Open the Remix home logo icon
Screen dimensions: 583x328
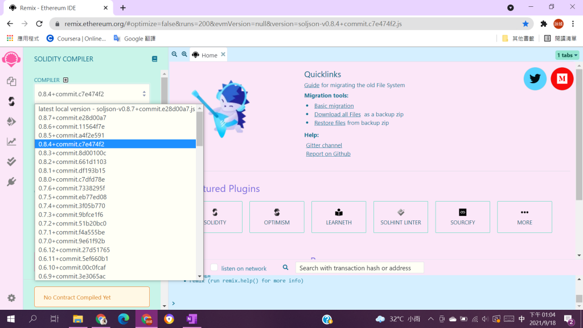(11, 59)
